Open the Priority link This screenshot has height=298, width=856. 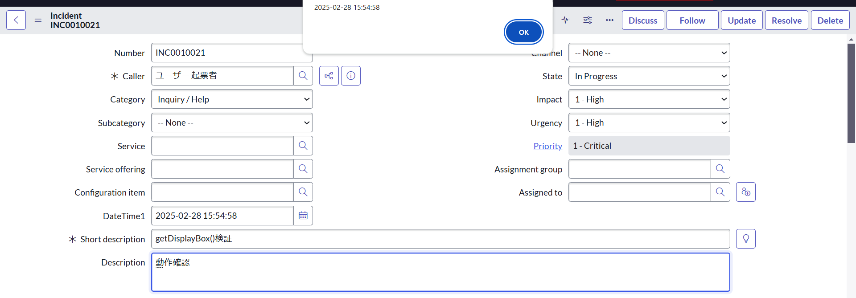pos(548,146)
